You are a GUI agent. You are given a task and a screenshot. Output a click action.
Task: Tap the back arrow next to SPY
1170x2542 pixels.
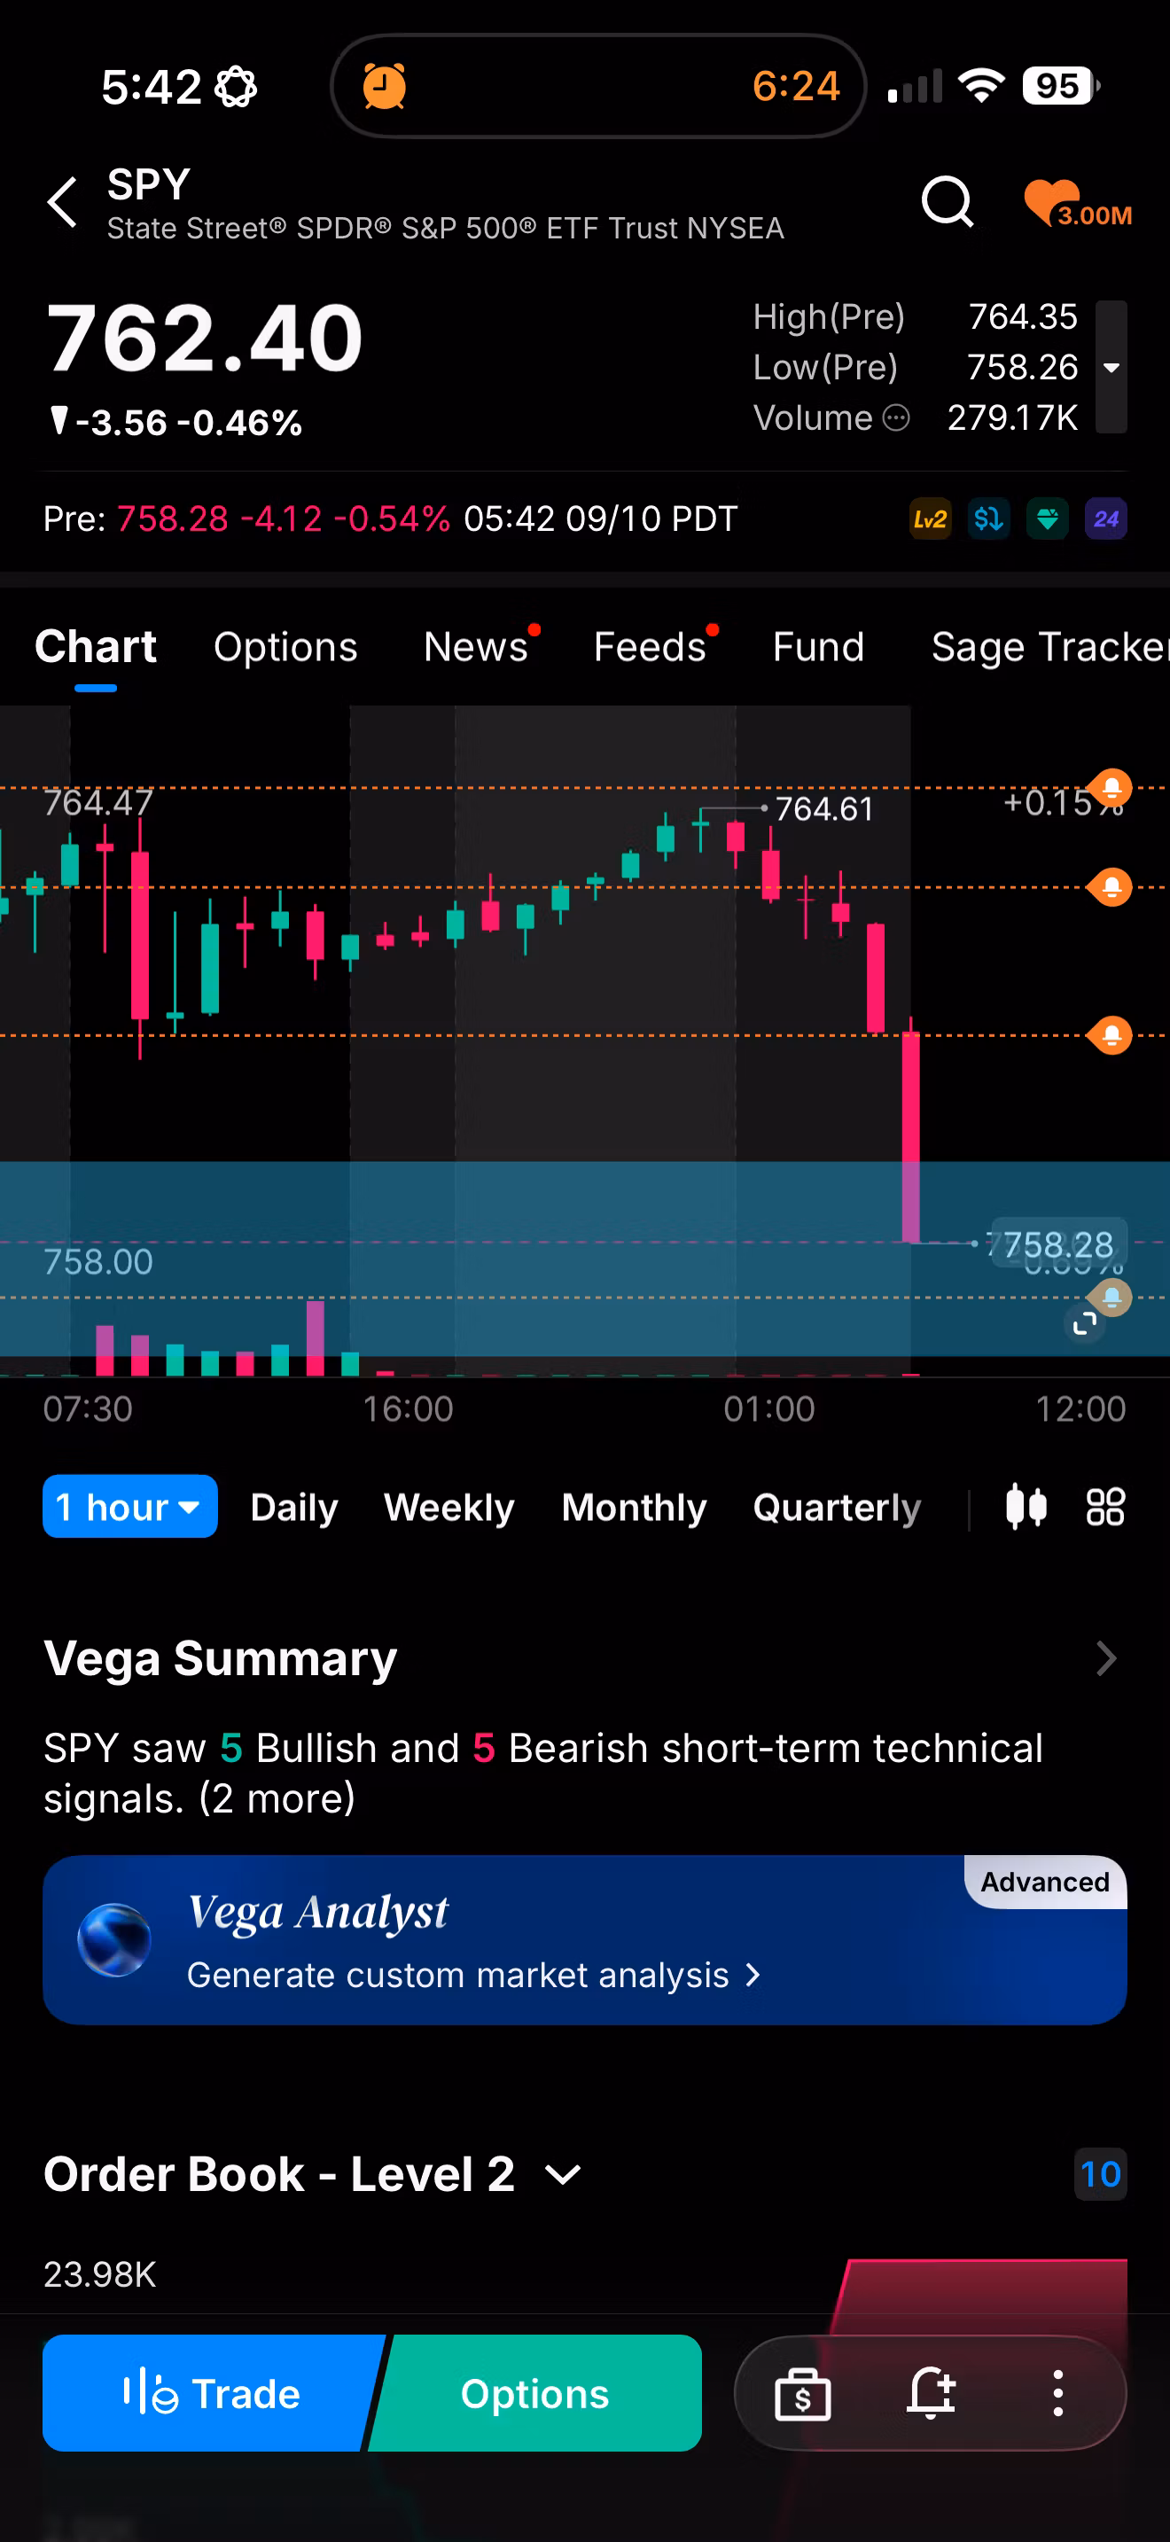(x=63, y=202)
